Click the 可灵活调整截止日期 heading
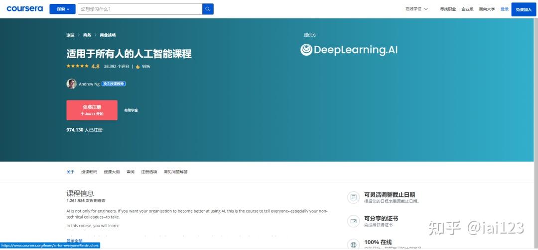Image resolution: width=538 pixels, height=250 pixels. (390, 195)
